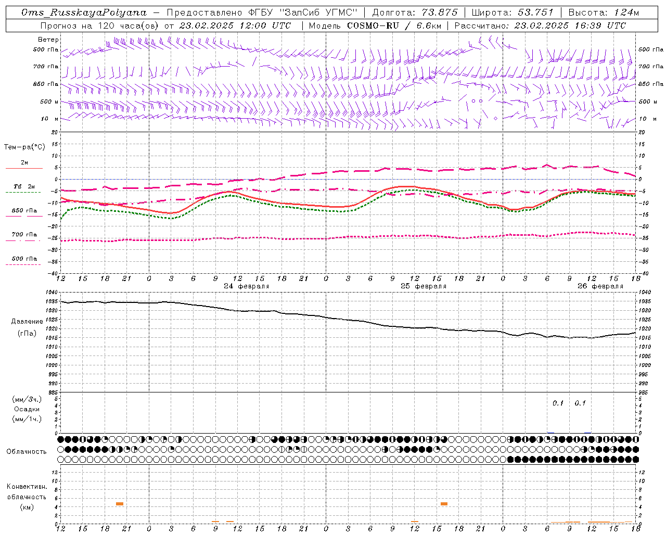The image size is (666, 533).
Task: Click the Конвективн. convective cloud label
Action: (27, 487)
